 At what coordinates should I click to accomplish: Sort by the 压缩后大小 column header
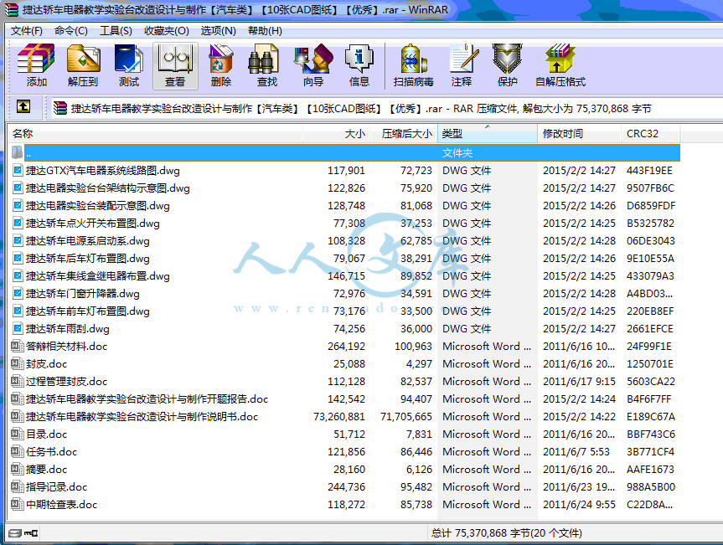404,134
